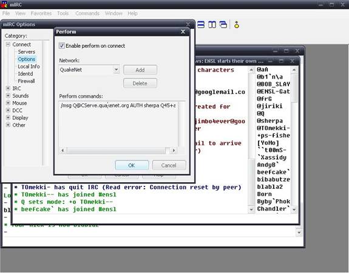The width and height of the screenshot is (349, 273).
Task: Open the File menu
Action: click(6, 13)
